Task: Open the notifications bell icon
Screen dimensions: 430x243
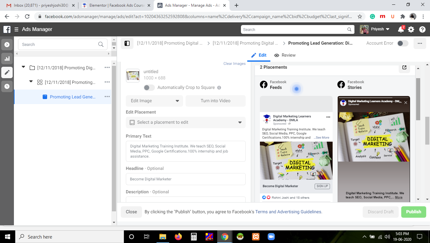Action: [401, 29]
